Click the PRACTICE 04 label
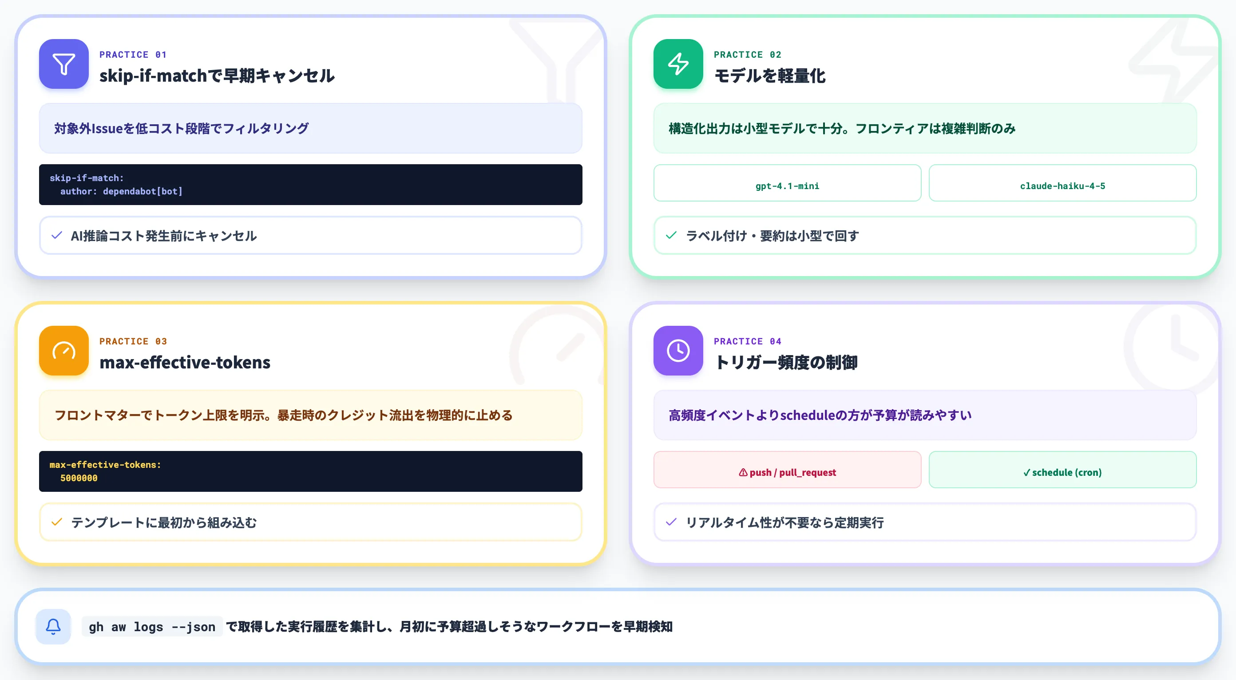The image size is (1236, 680). click(x=748, y=341)
